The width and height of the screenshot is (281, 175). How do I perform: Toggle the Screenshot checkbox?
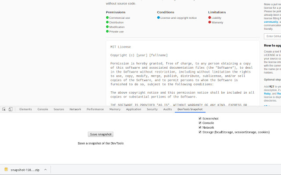pos(200,119)
